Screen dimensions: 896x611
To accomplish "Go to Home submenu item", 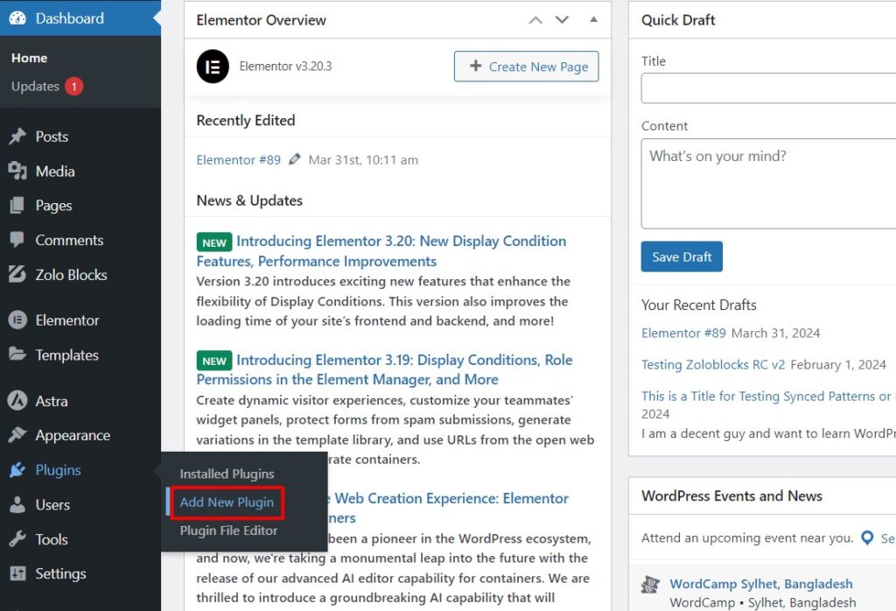I will point(29,58).
